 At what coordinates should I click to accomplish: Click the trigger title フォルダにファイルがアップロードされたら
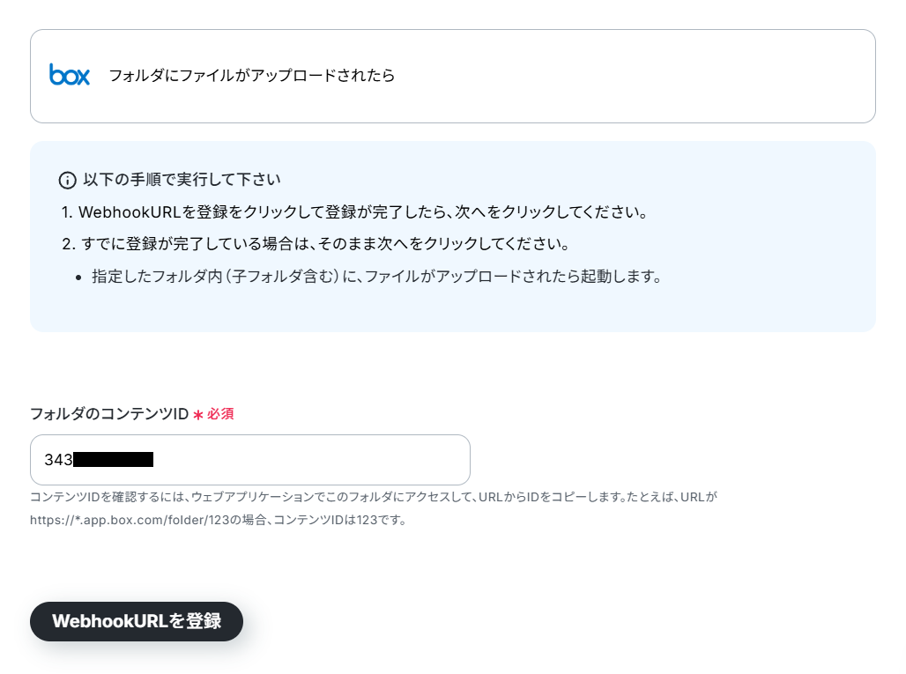click(x=252, y=75)
